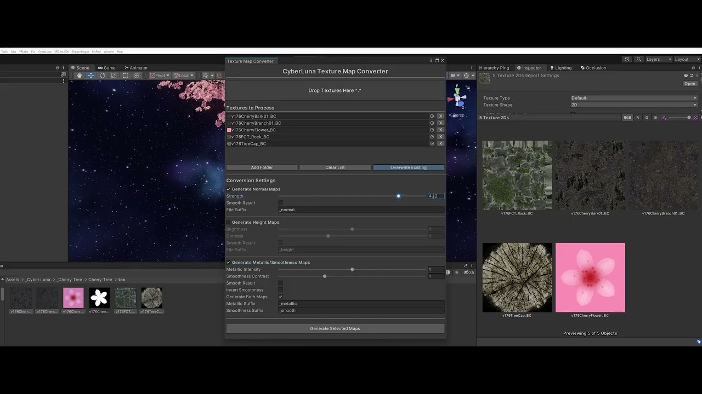Open the Texture Type dropdown
This screenshot has width=702, height=394.
click(x=634, y=98)
